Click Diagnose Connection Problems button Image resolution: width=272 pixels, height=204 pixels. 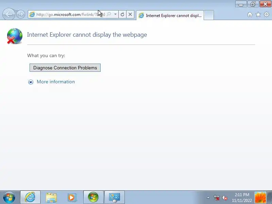click(65, 68)
